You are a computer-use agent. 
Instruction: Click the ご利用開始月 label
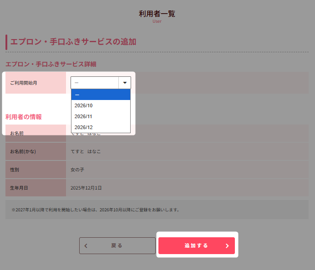(24, 83)
